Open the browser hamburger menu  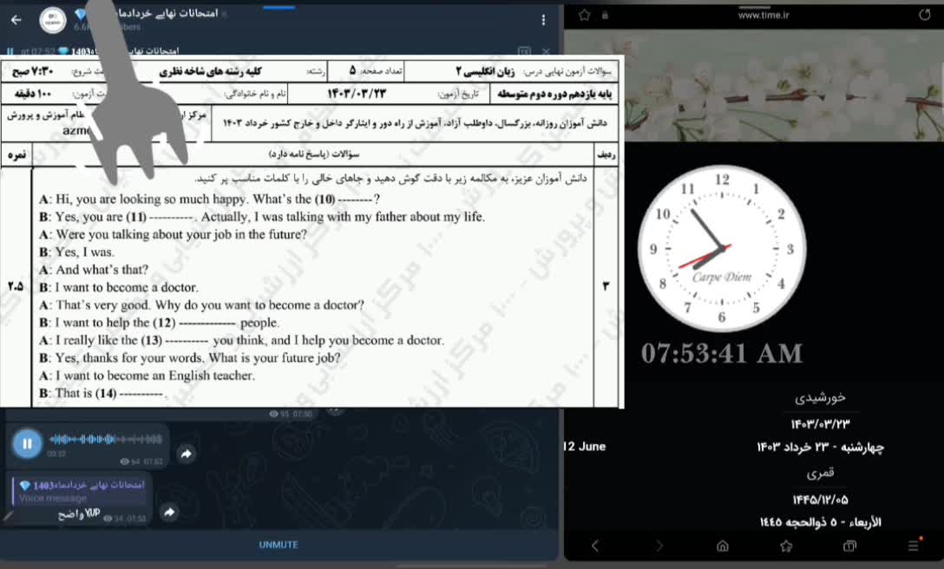(x=913, y=546)
